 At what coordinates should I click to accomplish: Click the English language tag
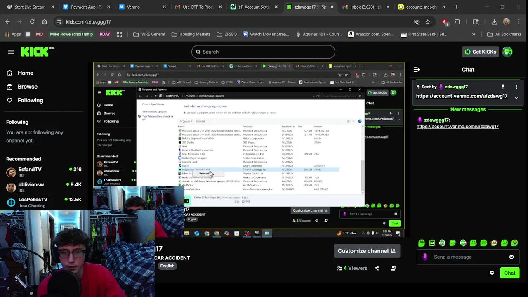coord(167,266)
